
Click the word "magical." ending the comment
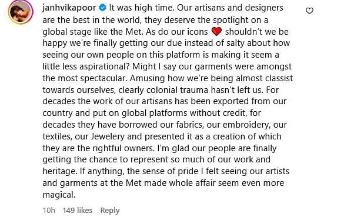pyautogui.click(x=59, y=195)
